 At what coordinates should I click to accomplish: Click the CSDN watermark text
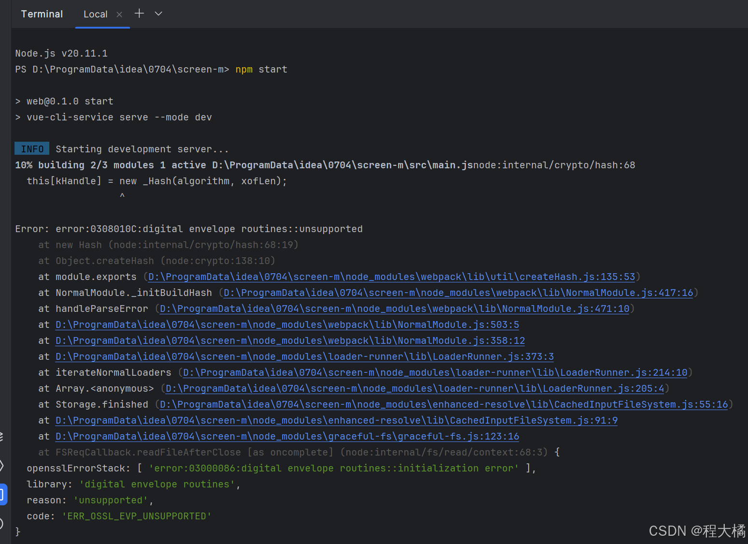(695, 531)
